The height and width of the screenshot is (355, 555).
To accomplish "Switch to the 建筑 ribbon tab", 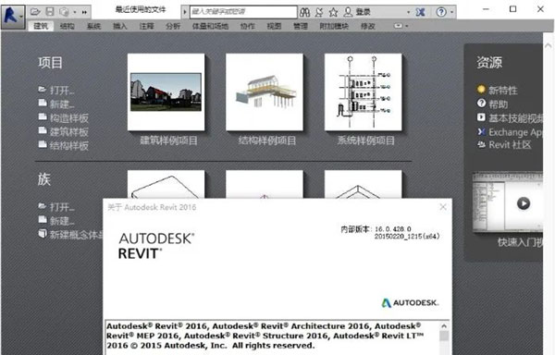I will pyautogui.click(x=41, y=26).
